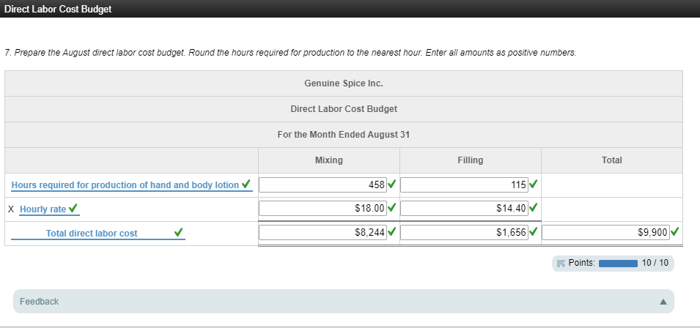
Task: Select the Total column field $9,900
Action: tap(605, 232)
